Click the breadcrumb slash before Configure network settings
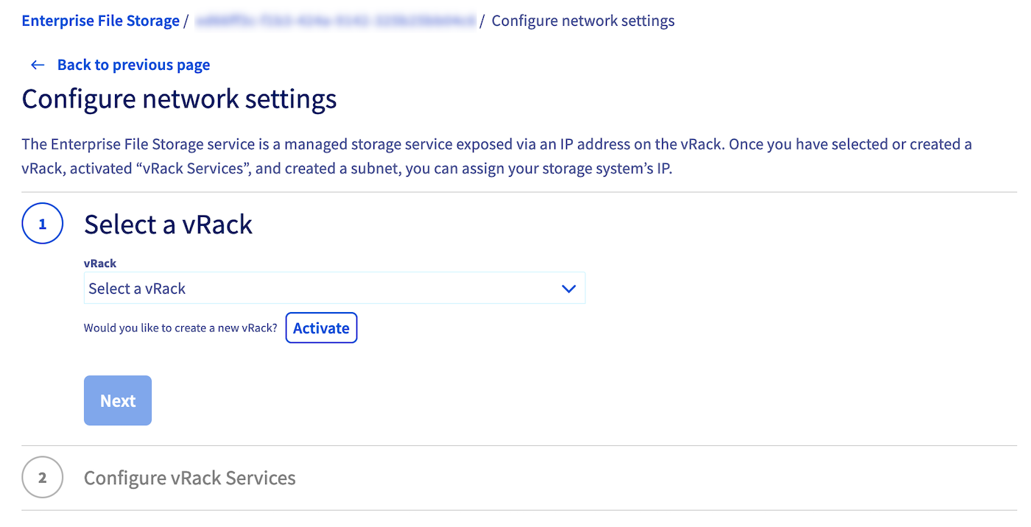1031x527 pixels. click(482, 21)
